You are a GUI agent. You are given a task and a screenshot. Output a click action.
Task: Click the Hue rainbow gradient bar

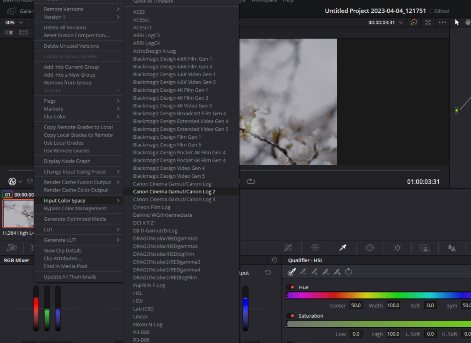point(379,296)
